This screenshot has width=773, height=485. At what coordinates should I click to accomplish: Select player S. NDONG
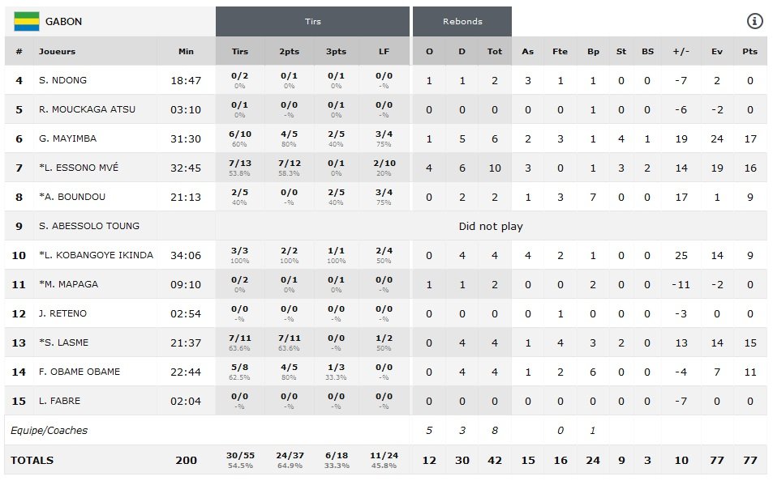(62, 80)
